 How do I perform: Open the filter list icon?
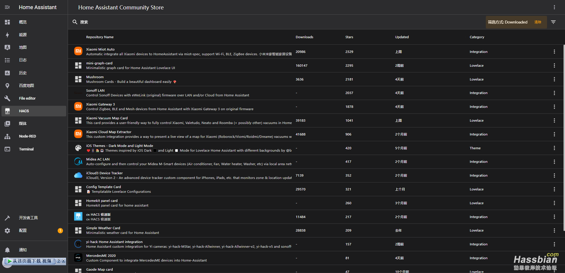tap(553, 22)
